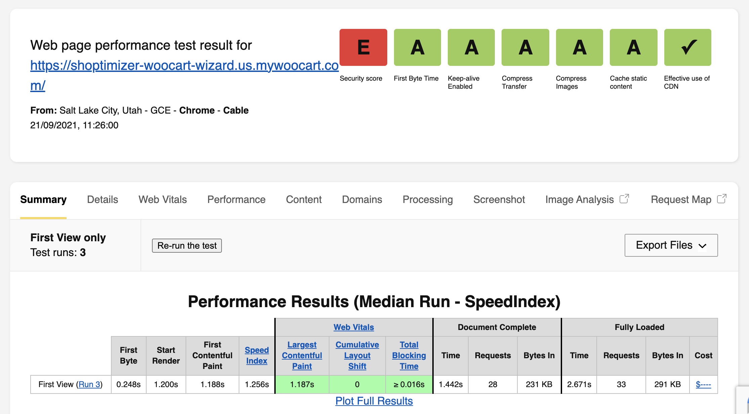Click the external link icon beside Image Analysis

[624, 199]
